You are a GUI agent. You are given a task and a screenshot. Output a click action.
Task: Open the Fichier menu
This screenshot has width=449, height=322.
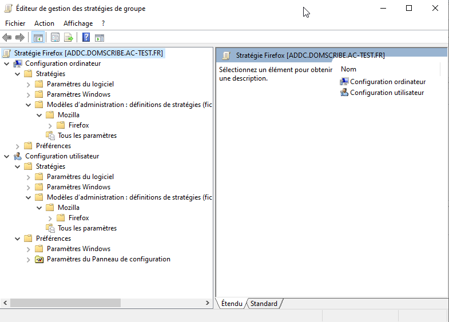(15, 23)
